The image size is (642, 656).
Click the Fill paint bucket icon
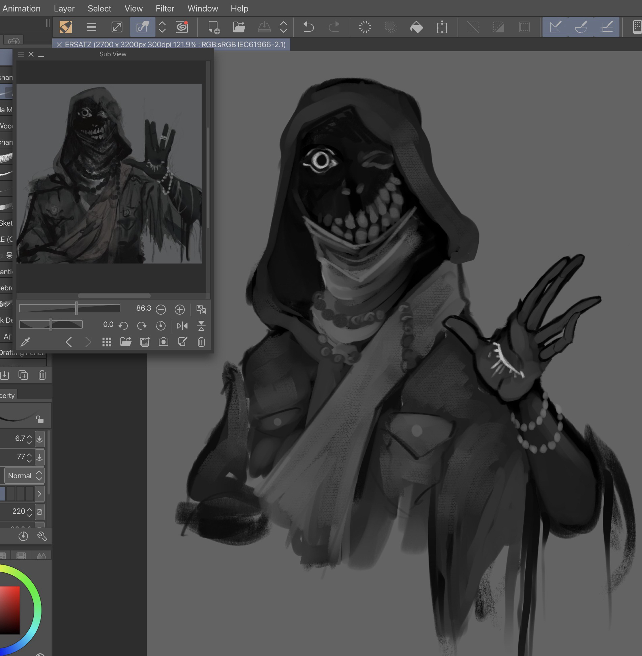pyautogui.click(x=416, y=27)
